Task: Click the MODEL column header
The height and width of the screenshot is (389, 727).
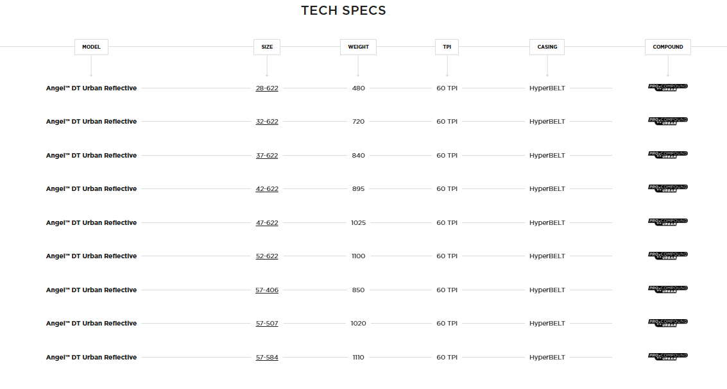Action: [x=91, y=47]
